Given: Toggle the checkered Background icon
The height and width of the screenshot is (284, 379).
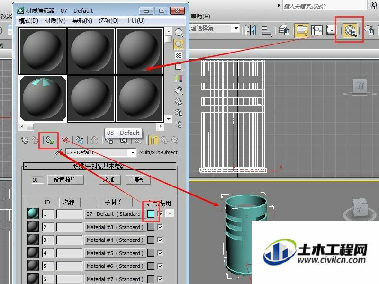Looking at the screenshot, I should 179,55.
